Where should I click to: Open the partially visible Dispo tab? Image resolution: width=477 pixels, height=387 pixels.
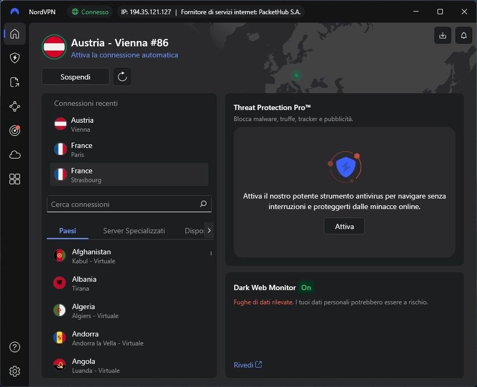[194, 231]
